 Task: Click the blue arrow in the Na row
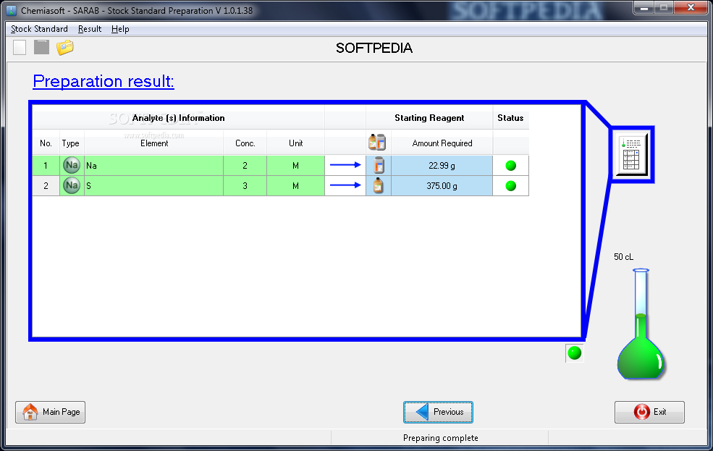[x=345, y=165]
